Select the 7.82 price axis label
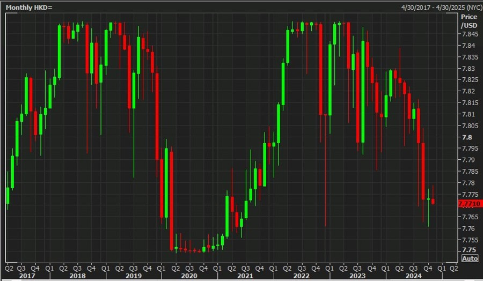The width and height of the screenshot is (483, 281). coord(468,91)
